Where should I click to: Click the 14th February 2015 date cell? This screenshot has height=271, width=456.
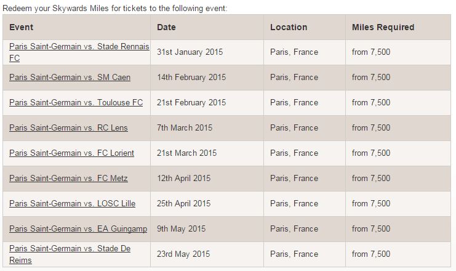pos(191,78)
